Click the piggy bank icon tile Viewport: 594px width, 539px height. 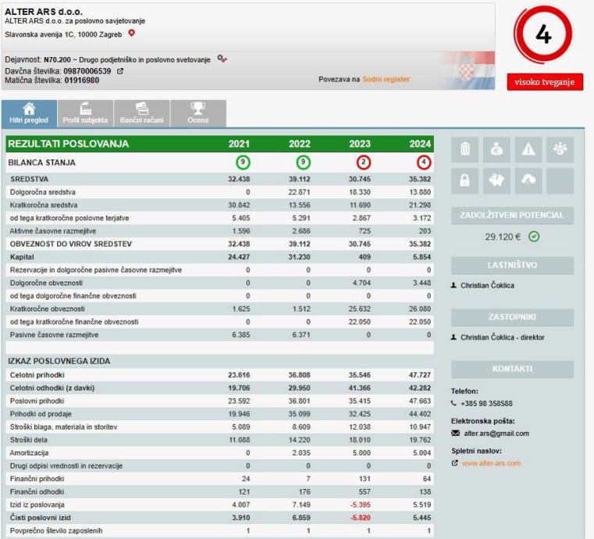pos(496,180)
